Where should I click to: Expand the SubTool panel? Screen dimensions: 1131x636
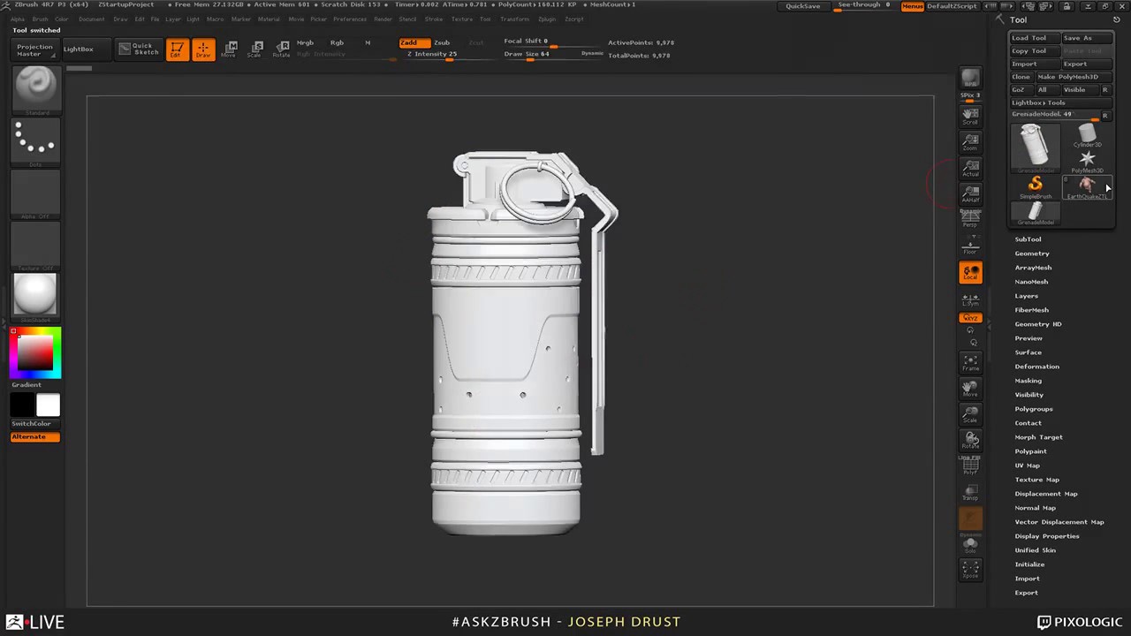tap(1028, 238)
